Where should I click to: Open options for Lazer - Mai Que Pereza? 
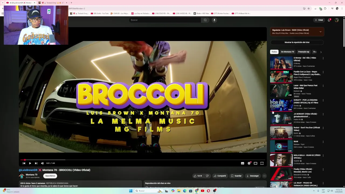323,86
